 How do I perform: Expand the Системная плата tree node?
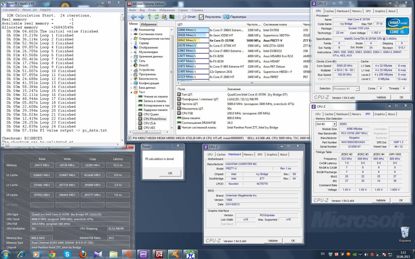click(132, 34)
